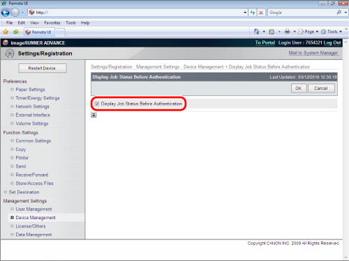Click the Google search input field
Image resolution: width=349 pixels, height=261 pixels.
point(302,13)
